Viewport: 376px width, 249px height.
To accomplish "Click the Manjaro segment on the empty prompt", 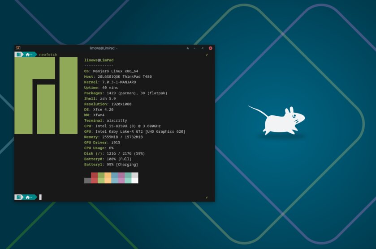I will coord(18,197).
